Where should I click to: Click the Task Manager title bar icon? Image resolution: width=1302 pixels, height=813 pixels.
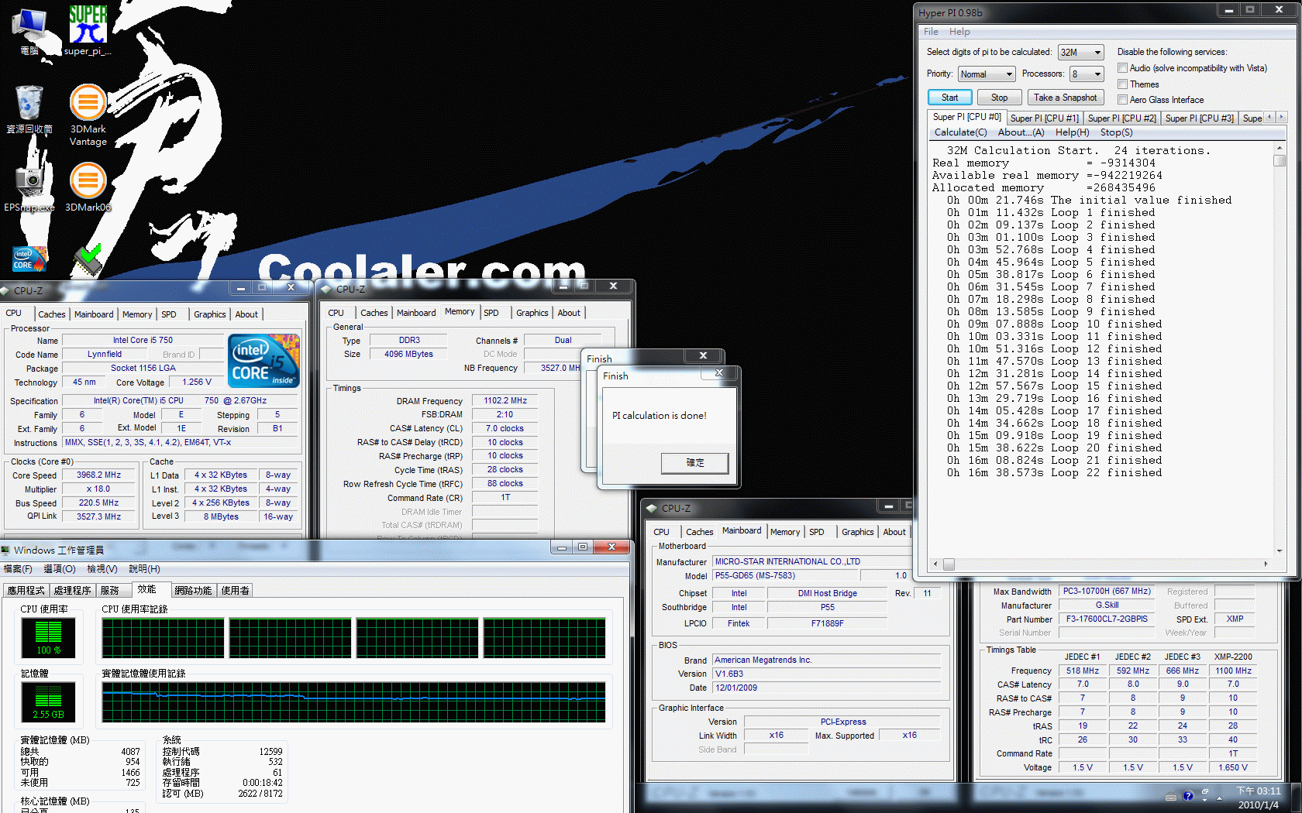[6, 551]
